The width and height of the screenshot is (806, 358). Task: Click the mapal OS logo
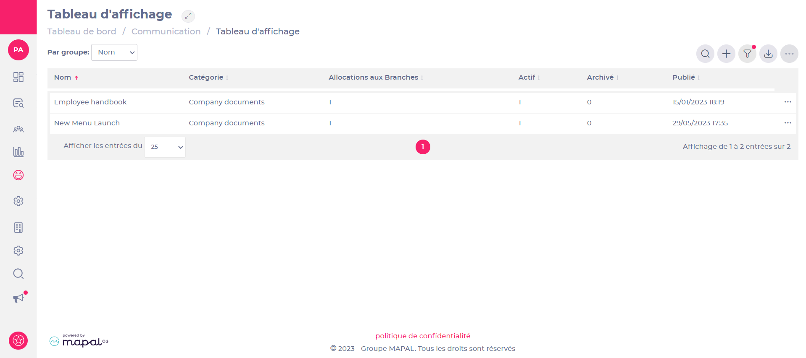coord(79,341)
